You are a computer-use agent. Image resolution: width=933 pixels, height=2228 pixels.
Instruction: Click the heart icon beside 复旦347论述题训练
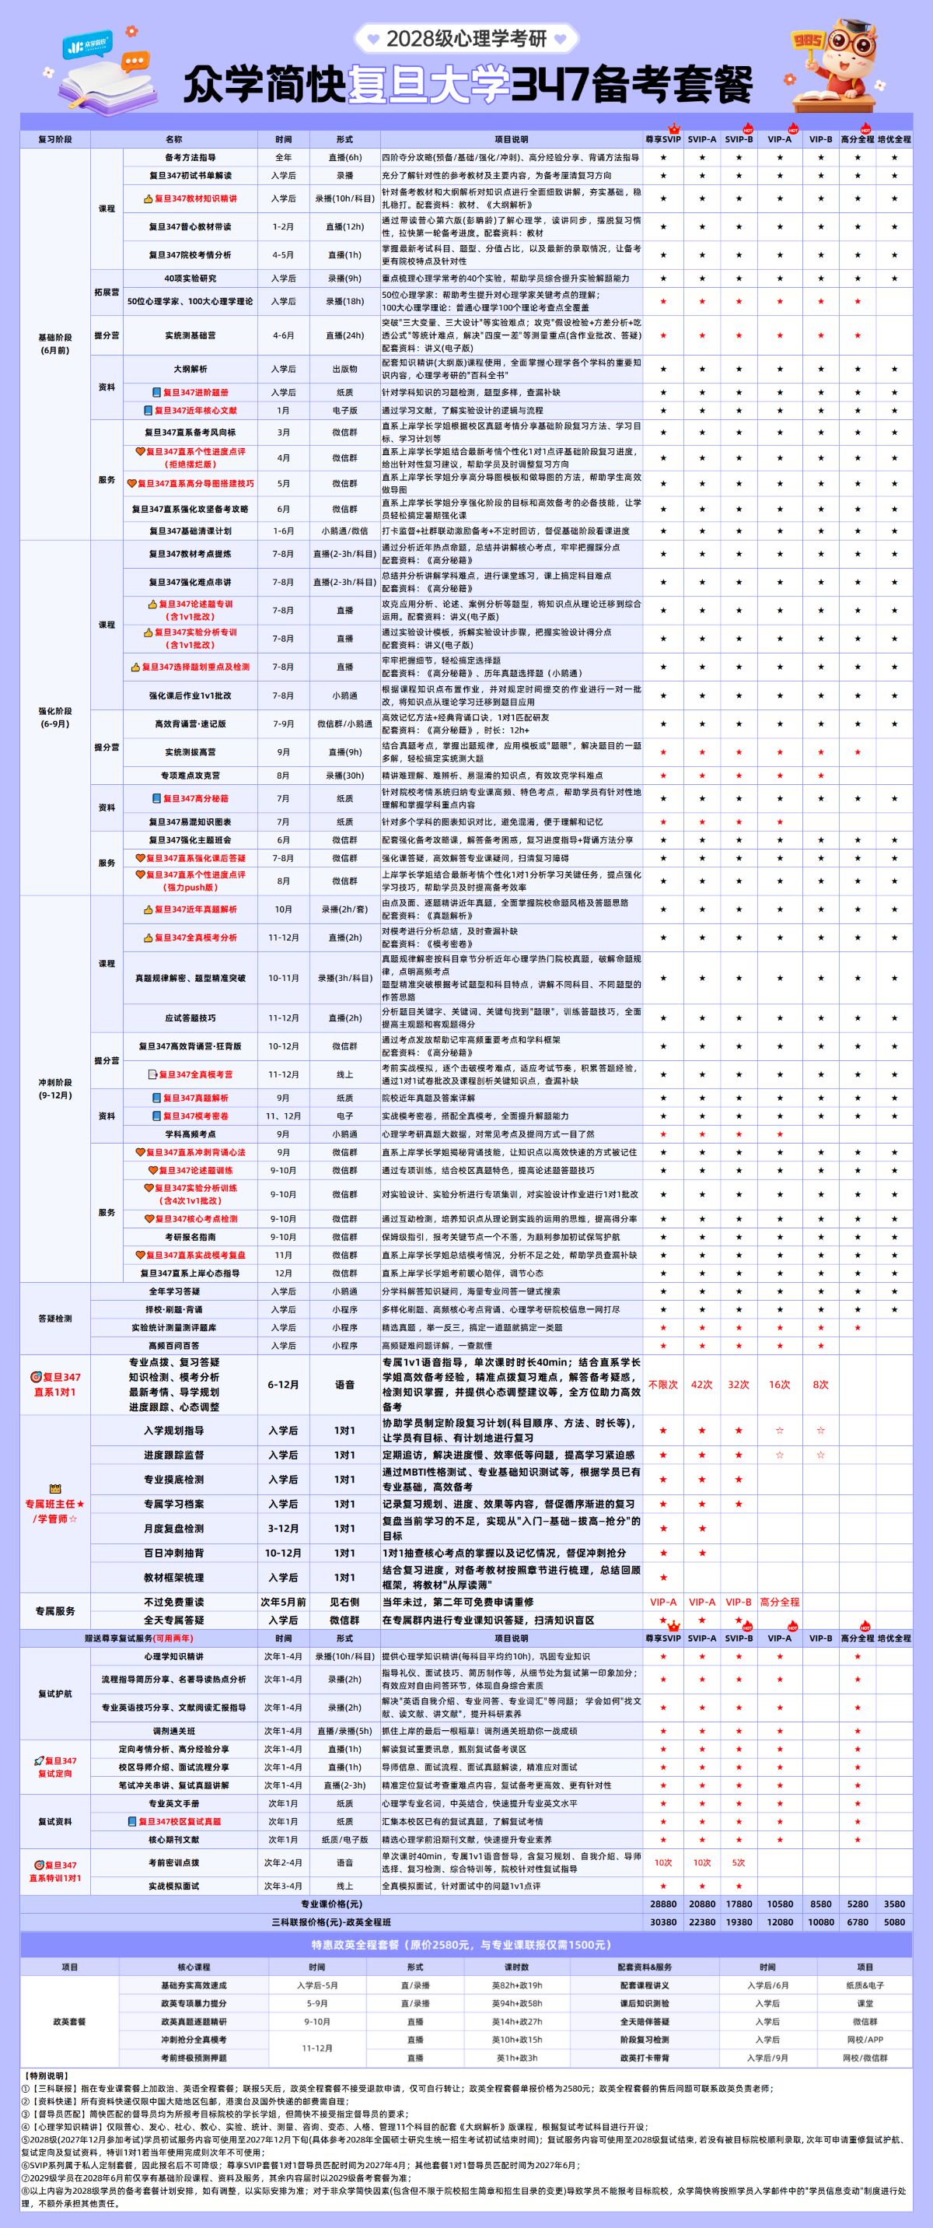coord(152,1170)
